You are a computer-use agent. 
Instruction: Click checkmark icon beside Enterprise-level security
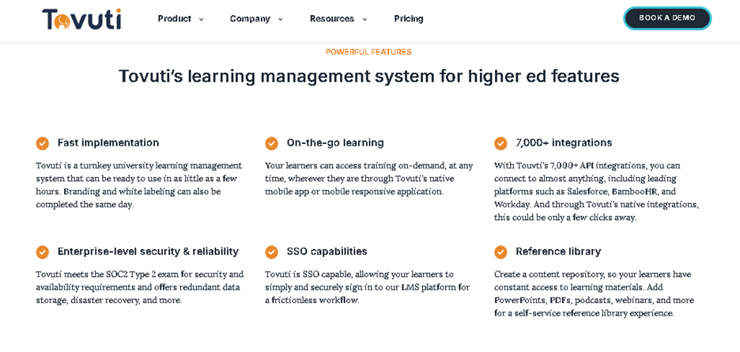tap(43, 252)
